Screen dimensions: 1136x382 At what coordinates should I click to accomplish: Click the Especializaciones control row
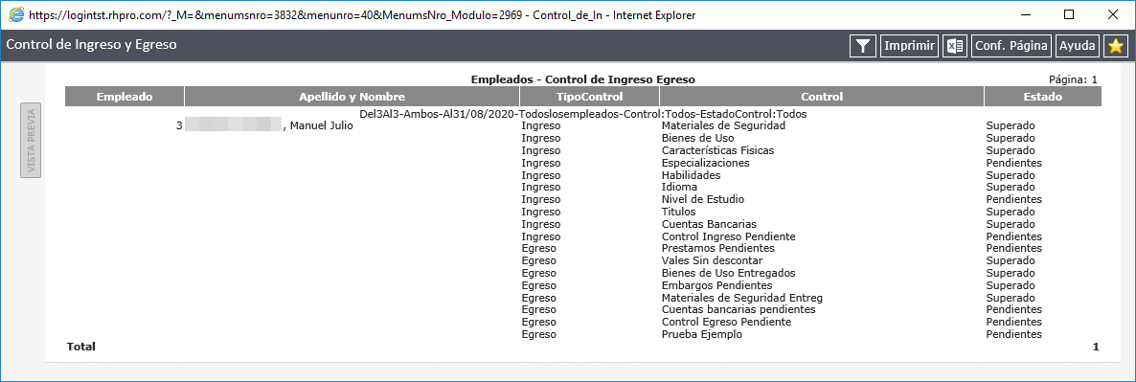[x=706, y=163]
